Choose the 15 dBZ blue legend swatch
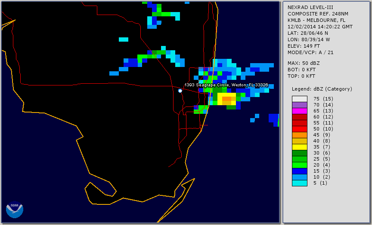372x225 pixels. coord(299,171)
